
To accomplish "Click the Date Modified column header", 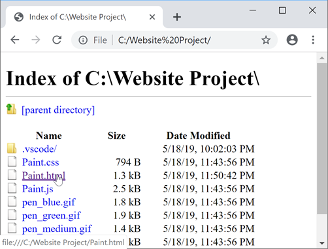I will point(199,136).
